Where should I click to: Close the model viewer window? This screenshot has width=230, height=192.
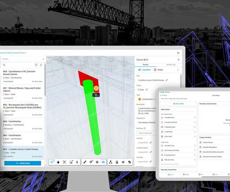pos(178,53)
